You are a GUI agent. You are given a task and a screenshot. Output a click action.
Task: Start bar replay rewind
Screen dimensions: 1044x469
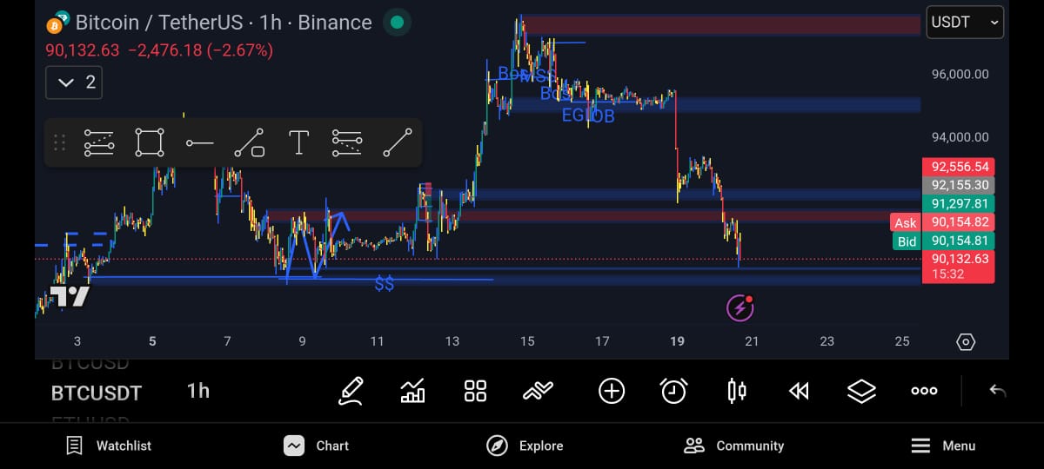pos(799,392)
